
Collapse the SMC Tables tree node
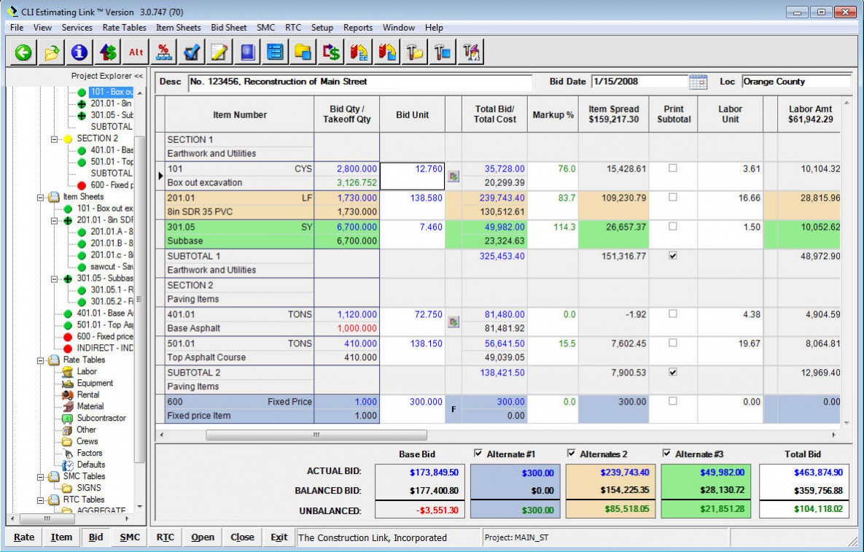(40, 476)
